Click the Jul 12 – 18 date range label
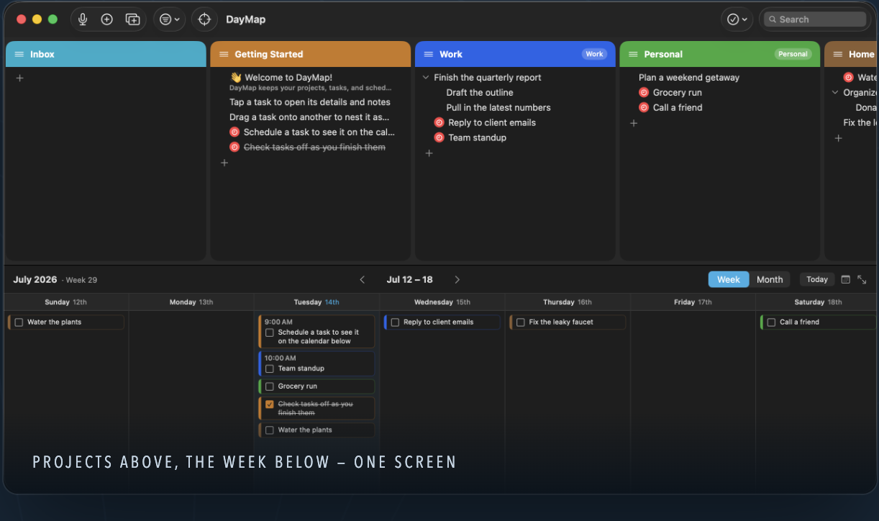Viewport: 879px width, 521px height. click(409, 279)
